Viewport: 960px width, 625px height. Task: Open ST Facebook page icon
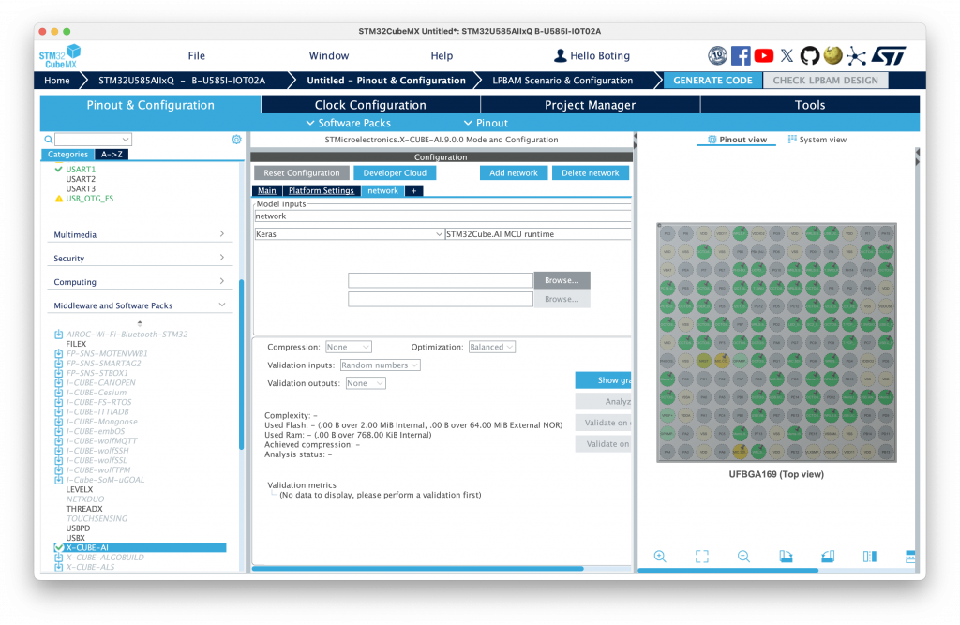741,55
